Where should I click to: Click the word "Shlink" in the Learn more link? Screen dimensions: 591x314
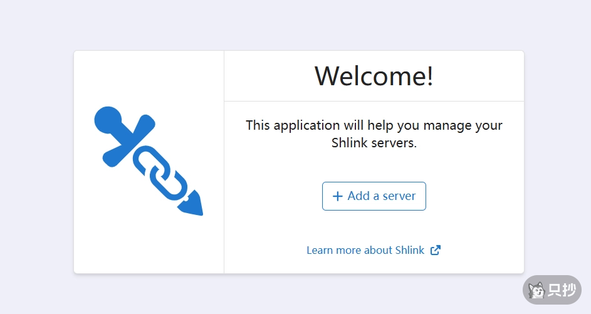coord(410,250)
